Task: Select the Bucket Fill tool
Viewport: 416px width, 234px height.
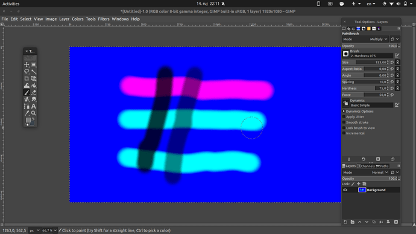Action: pyautogui.click(x=34, y=86)
